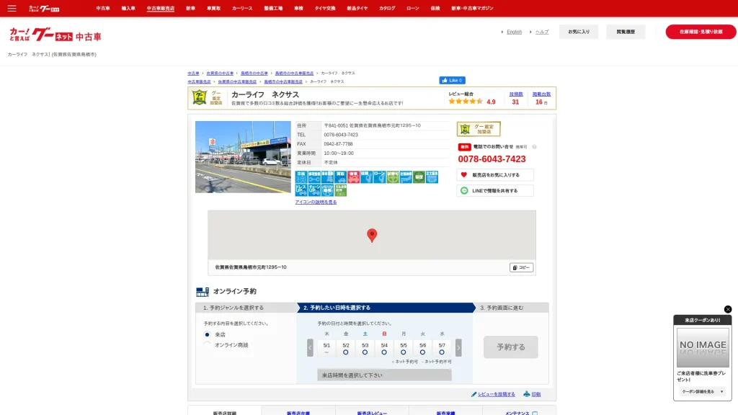Click the 掲載台数 link
738x415 pixels.
click(541, 94)
